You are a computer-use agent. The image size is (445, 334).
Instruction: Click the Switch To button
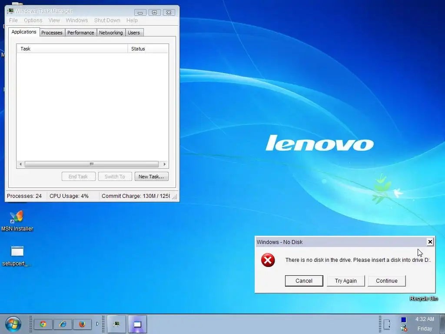click(x=115, y=177)
